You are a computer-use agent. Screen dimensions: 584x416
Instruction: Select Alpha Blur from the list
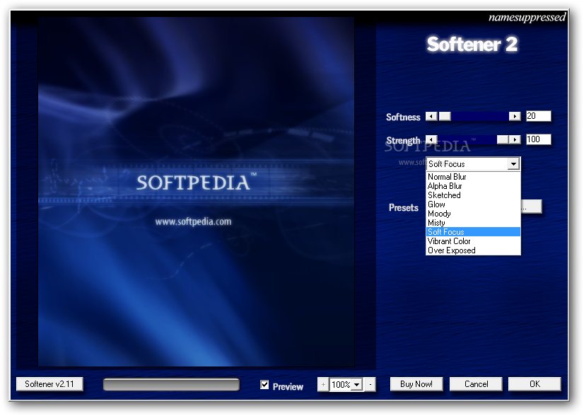click(x=473, y=186)
